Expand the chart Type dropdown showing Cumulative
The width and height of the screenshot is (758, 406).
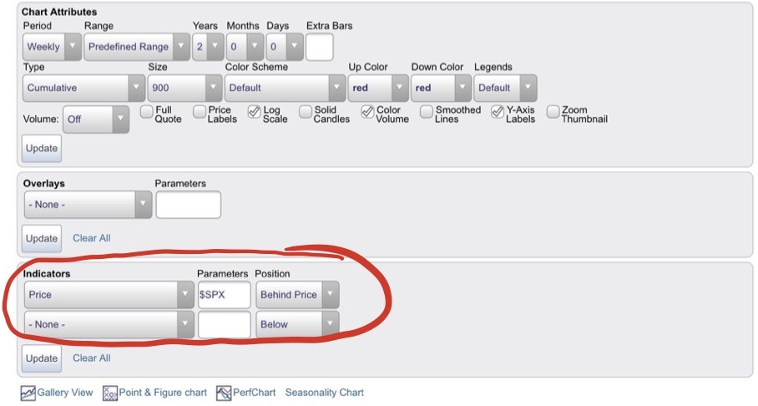(x=83, y=87)
